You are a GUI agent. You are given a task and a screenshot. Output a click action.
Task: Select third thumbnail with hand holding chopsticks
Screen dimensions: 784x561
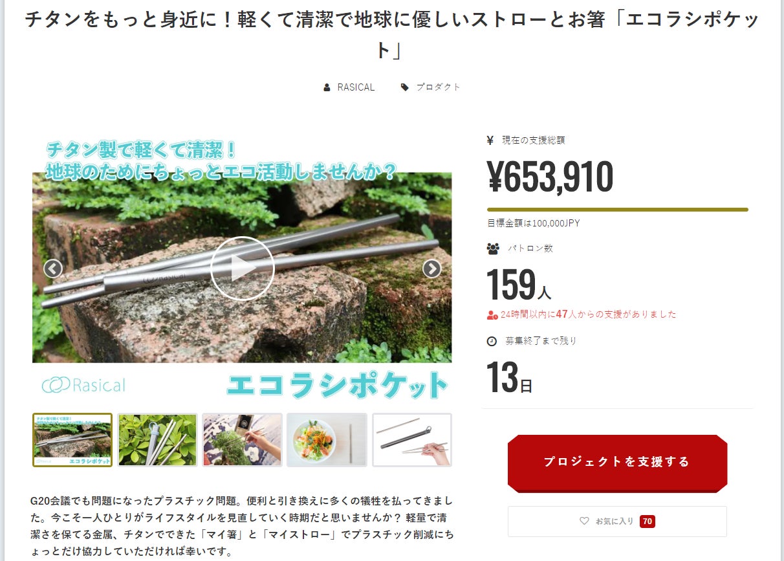coord(242,440)
